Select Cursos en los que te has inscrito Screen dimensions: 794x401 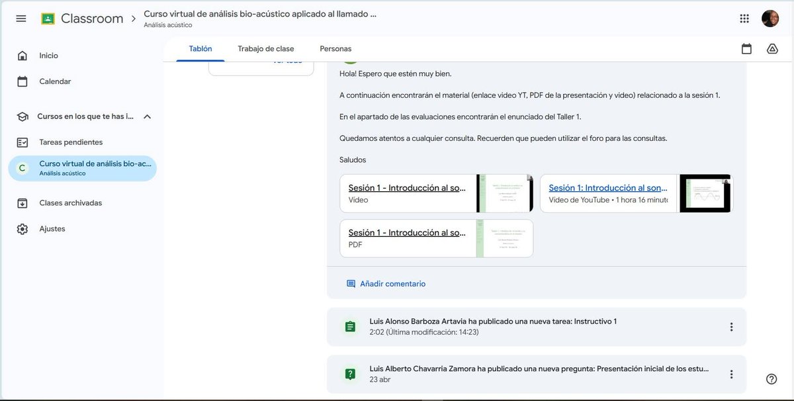(85, 116)
